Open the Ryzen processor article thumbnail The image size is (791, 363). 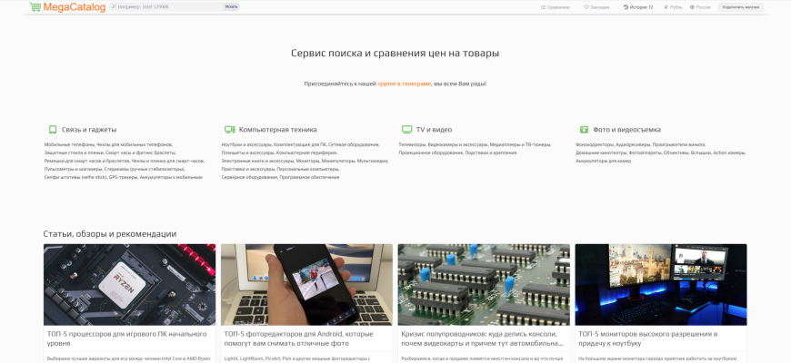pos(129,284)
